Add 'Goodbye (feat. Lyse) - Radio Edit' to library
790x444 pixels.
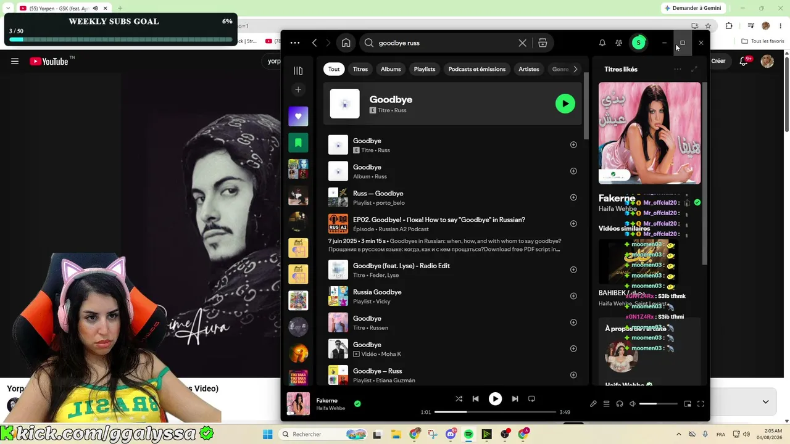pos(573,269)
